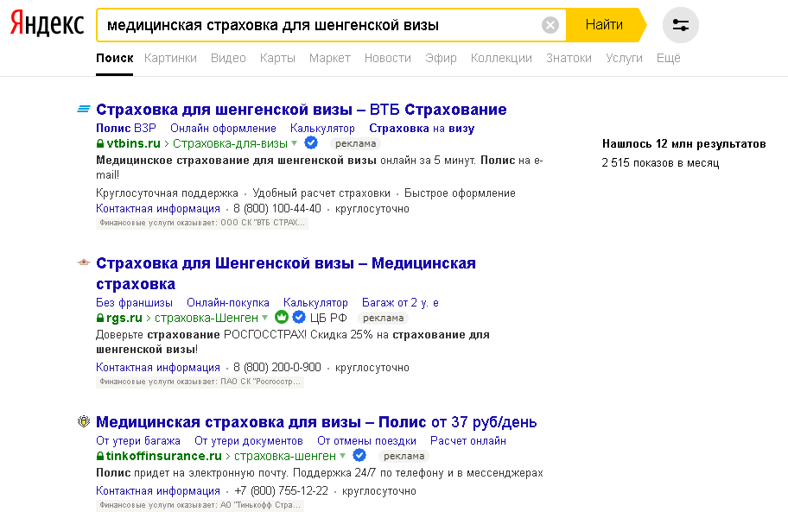Open the rgs.ru domain link
Image resolution: width=788 pixels, height=518 pixels.
click(124, 318)
